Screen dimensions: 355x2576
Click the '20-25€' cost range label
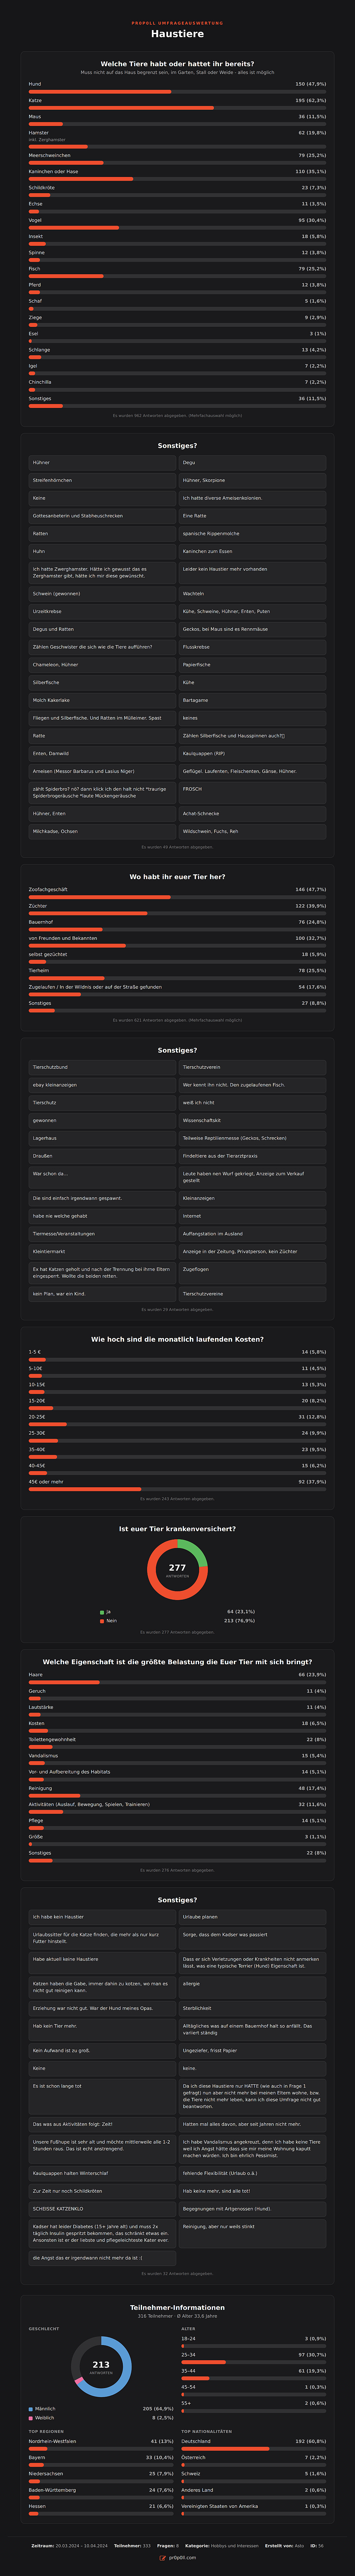pos(37,1417)
